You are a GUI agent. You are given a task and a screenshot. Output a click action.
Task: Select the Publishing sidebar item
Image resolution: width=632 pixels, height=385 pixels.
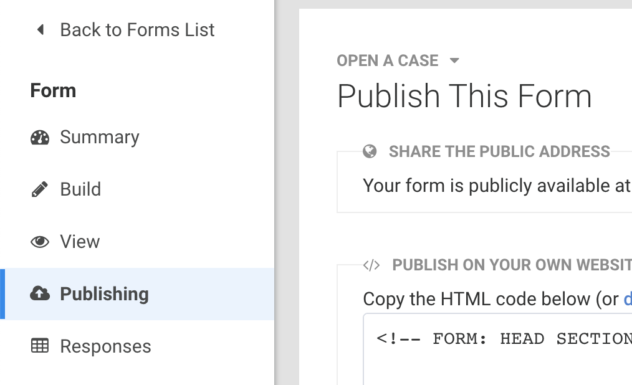point(104,294)
